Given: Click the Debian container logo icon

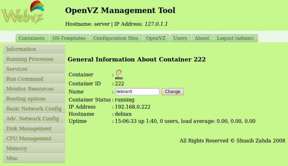Looking at the screenshot, I should tap(119, 75).
